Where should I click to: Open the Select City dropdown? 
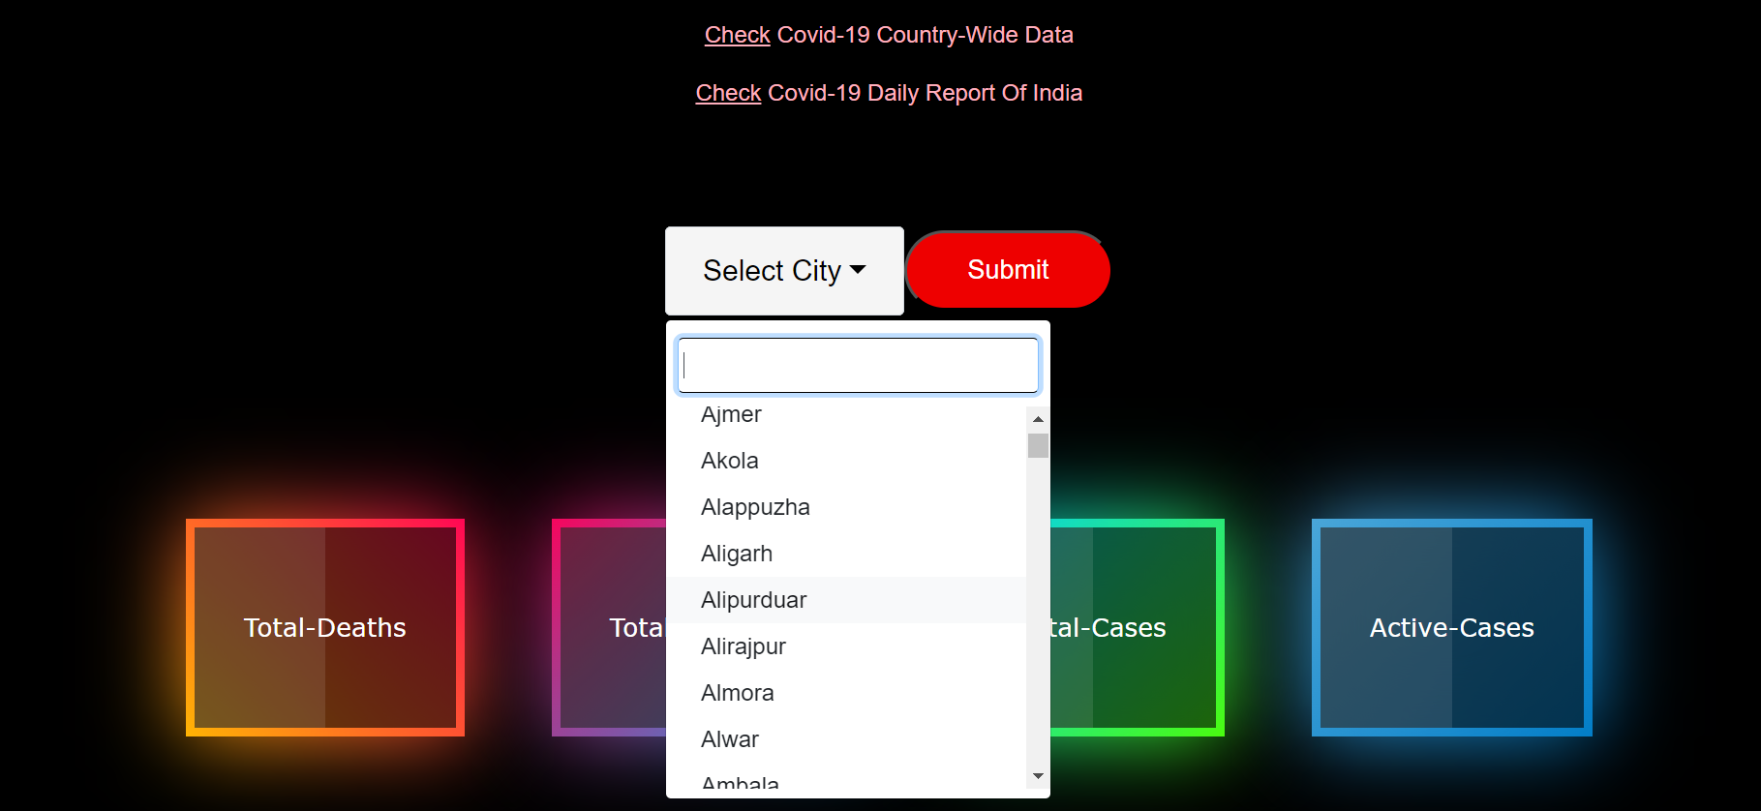(783, 271)
